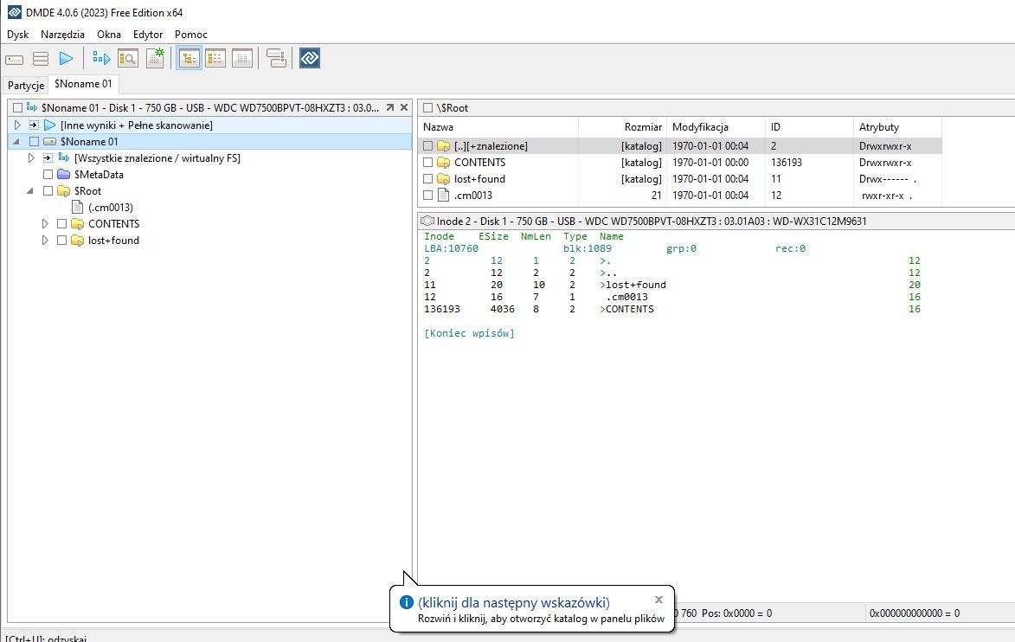Open partitions list stacked-disks icon
The image size is (1015, 642).
pyautogui.click(x=41, y=59)
